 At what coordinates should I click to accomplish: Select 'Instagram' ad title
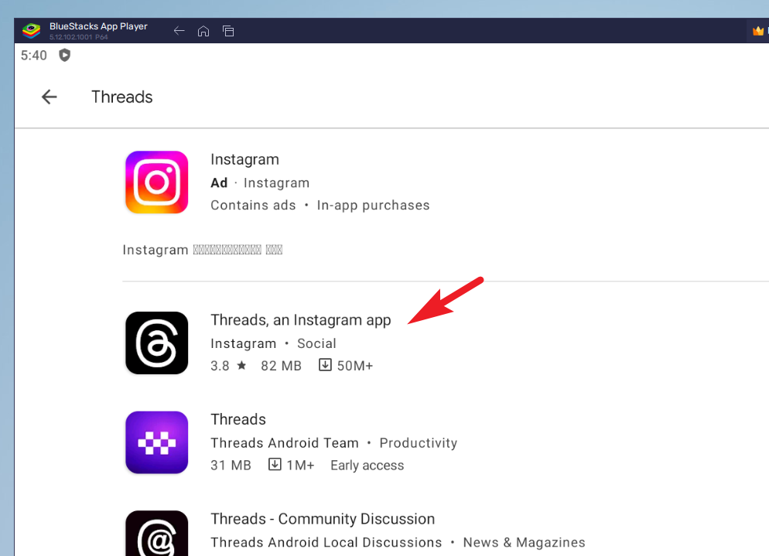click(x=244, y=159)
